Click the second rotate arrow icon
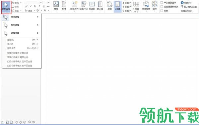This screenshot has width=199, height=125. pos(21,122)
